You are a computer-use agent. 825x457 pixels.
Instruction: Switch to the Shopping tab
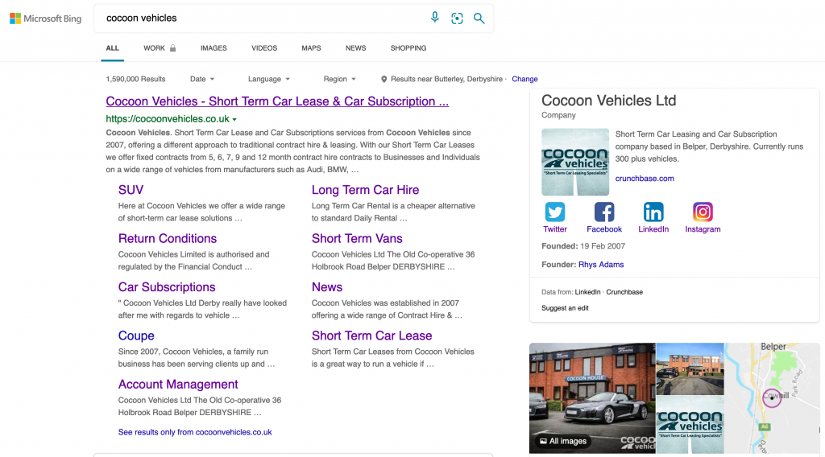(x=408, y=47)
